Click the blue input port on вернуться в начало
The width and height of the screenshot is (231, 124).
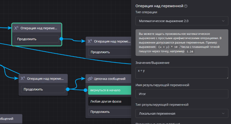(86, 90)
